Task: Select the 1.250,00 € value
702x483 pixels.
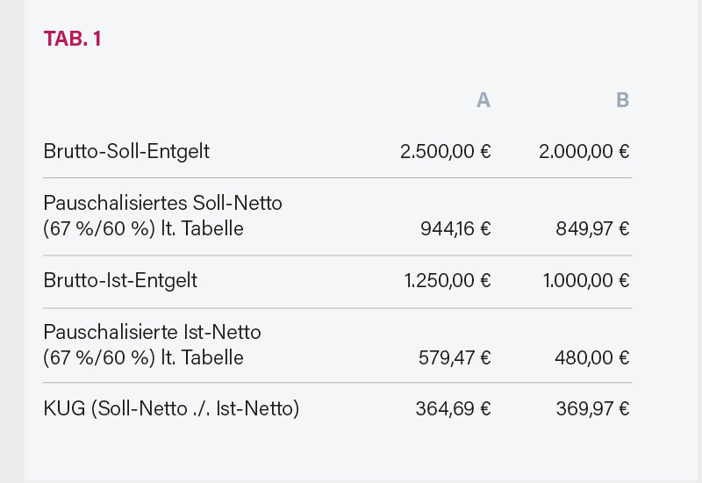Action: [448, 281]
